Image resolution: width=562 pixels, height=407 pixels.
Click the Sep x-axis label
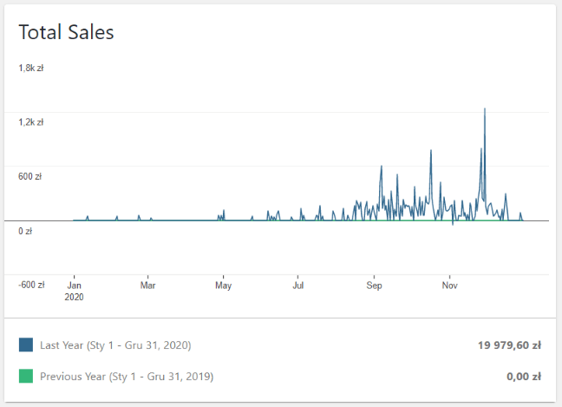[x=375, y=285]
